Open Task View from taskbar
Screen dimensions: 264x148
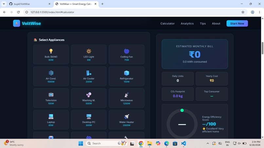[x=132, y=143]
